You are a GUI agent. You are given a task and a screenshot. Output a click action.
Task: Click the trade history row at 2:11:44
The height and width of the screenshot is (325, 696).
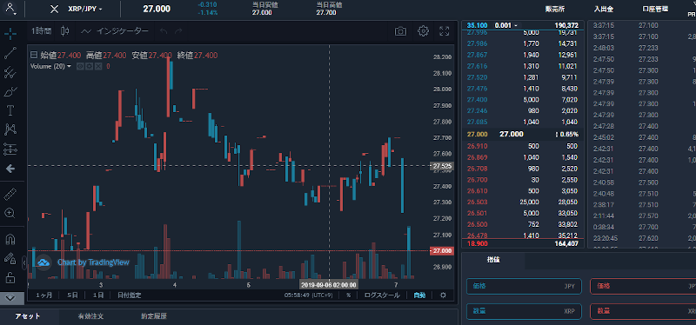click(642, 216)
